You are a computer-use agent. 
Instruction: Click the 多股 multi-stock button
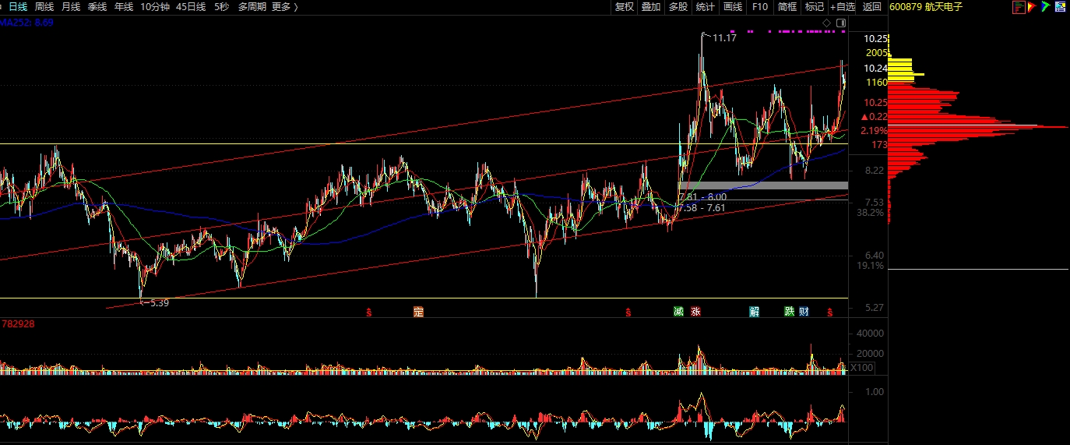[678, 7]
